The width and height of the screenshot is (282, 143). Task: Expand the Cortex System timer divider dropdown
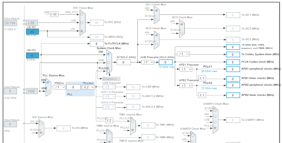[183, 54]
